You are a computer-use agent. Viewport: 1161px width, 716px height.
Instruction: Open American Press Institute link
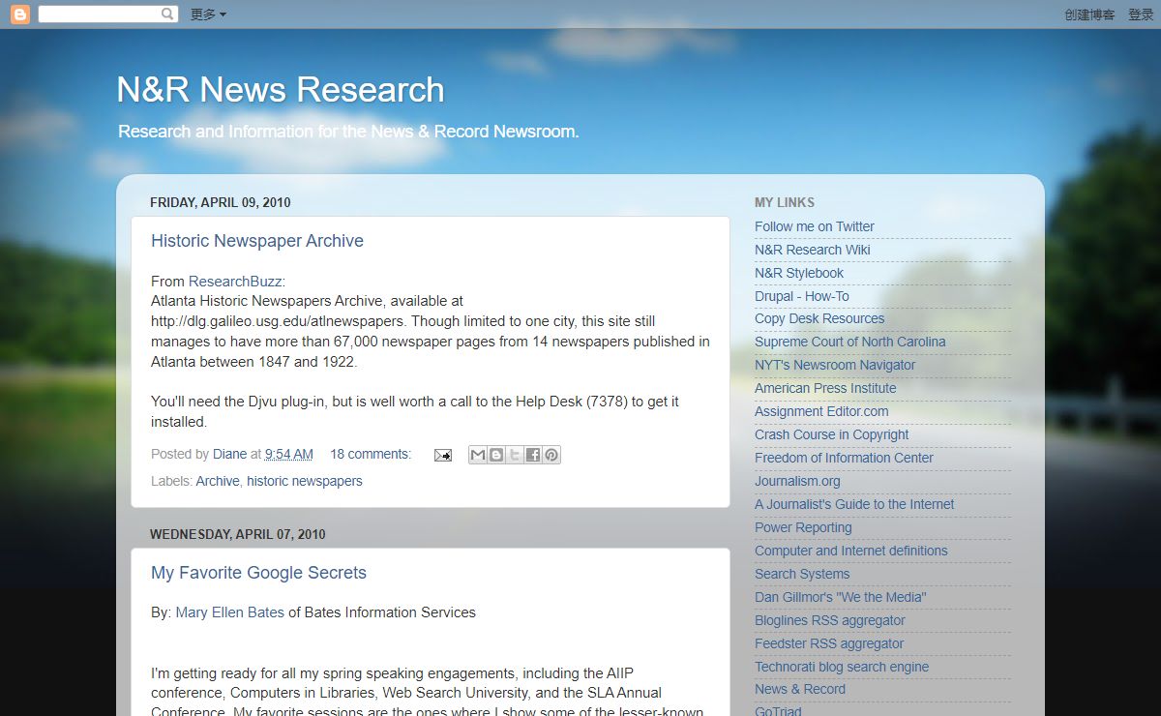point(825,388)
